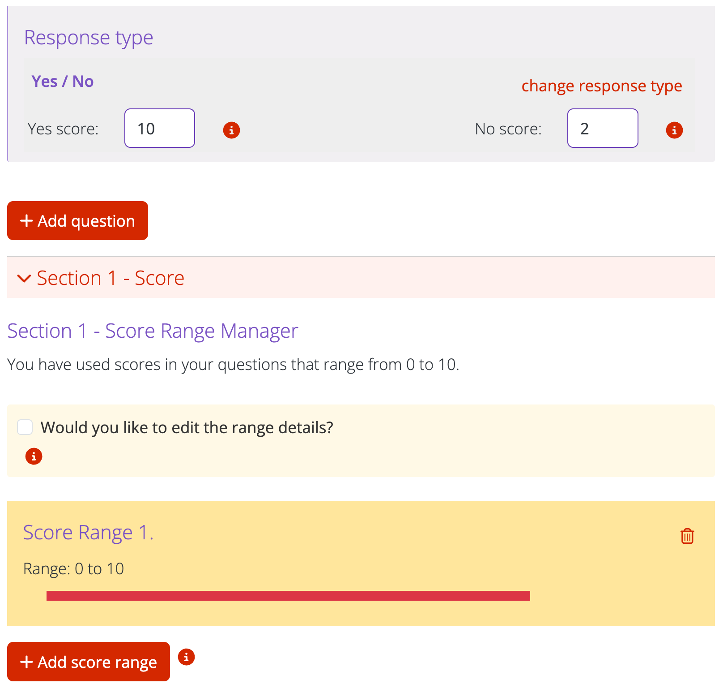This screenshot has width=723, height=697.
Task: Click the red score range bar
Action: tap(288, 596)
